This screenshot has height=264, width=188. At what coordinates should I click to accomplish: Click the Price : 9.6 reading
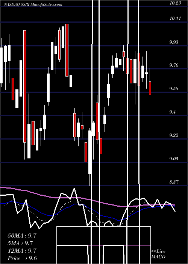(x=22, y=258)
